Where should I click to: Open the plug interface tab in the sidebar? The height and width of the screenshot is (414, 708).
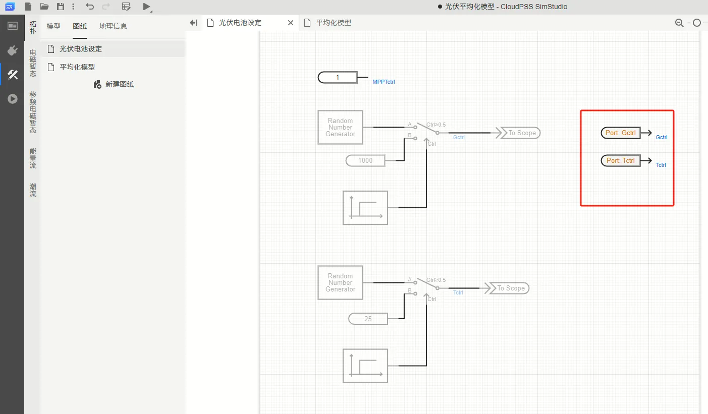coord(12,50)
